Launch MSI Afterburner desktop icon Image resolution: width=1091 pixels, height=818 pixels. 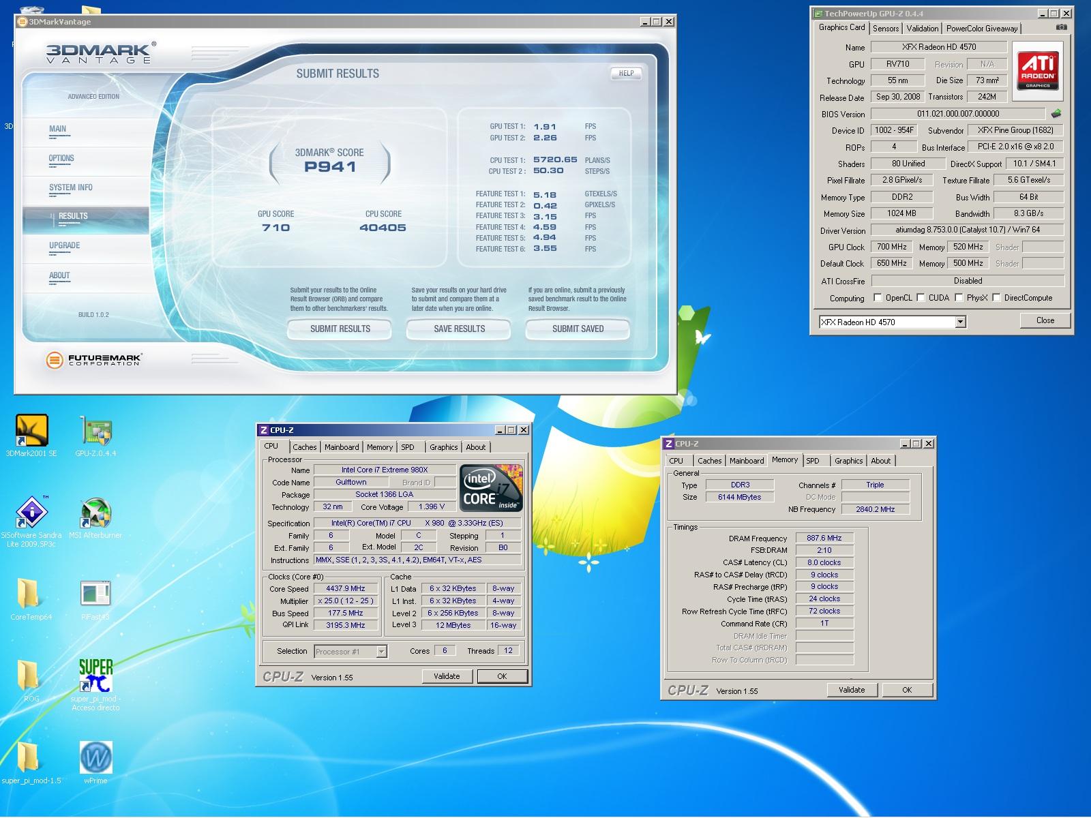click(x=95, y=518)
